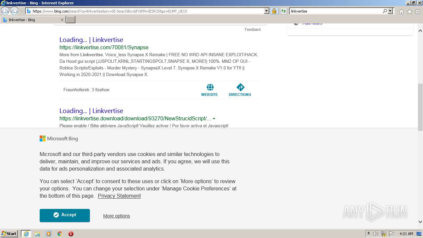The height and width of the screenshot is (238, 423).
Task: Open the Windows Start menu
Action: point(9,234)
